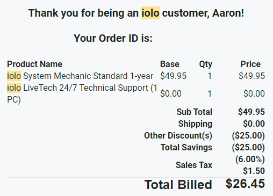Click the sales tax amount $1.50
Image resolution: width=273 pixels, height=196 pixels.
(254, 171)
